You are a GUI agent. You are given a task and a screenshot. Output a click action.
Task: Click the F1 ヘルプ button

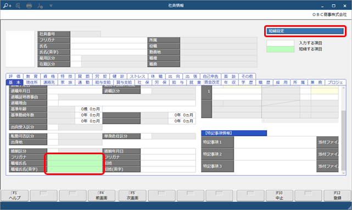click(x=15, y=196)
